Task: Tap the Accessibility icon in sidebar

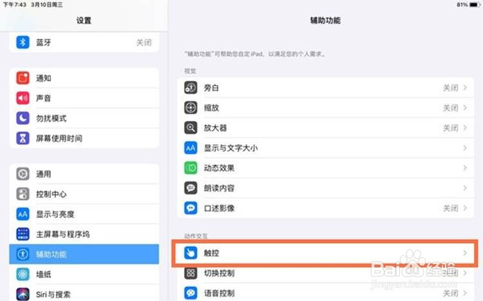Action: [x=23, y=254]
